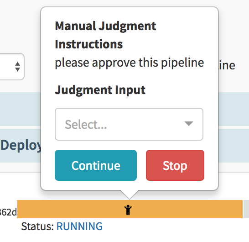Open the Judgment Input Select dropdown
249x242 pixels.
click(x=129, y=124)
